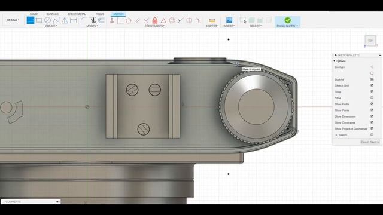Click the TOP face of ViewCube
The width and height of the screenshot is (383, 215).
tap(370, 41)
